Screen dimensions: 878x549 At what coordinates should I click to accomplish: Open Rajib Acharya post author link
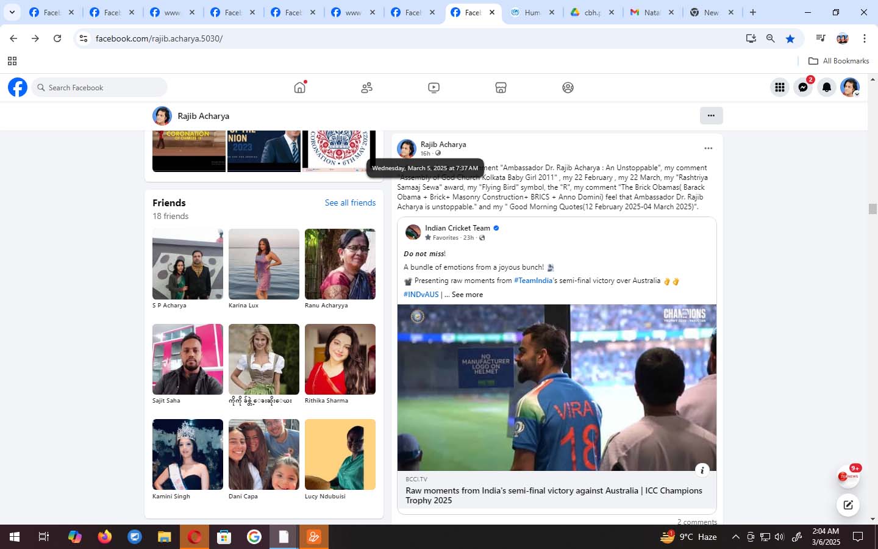(443, 145)
